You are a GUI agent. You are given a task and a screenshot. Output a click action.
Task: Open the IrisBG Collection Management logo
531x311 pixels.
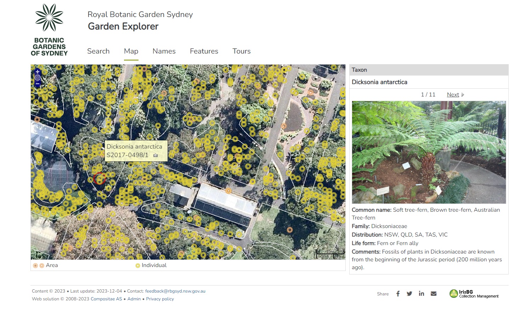click(x=474, y=294)
